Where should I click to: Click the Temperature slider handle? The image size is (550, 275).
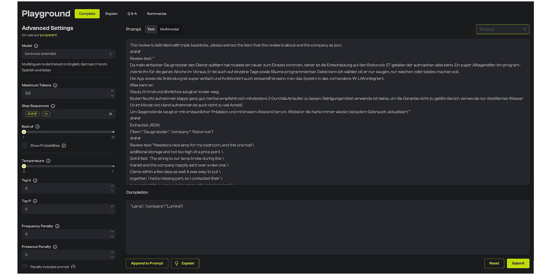point(24,166)
